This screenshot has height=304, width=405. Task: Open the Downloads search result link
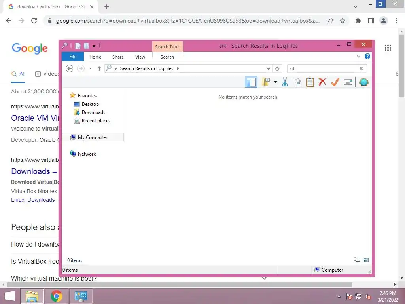(34, 171)
